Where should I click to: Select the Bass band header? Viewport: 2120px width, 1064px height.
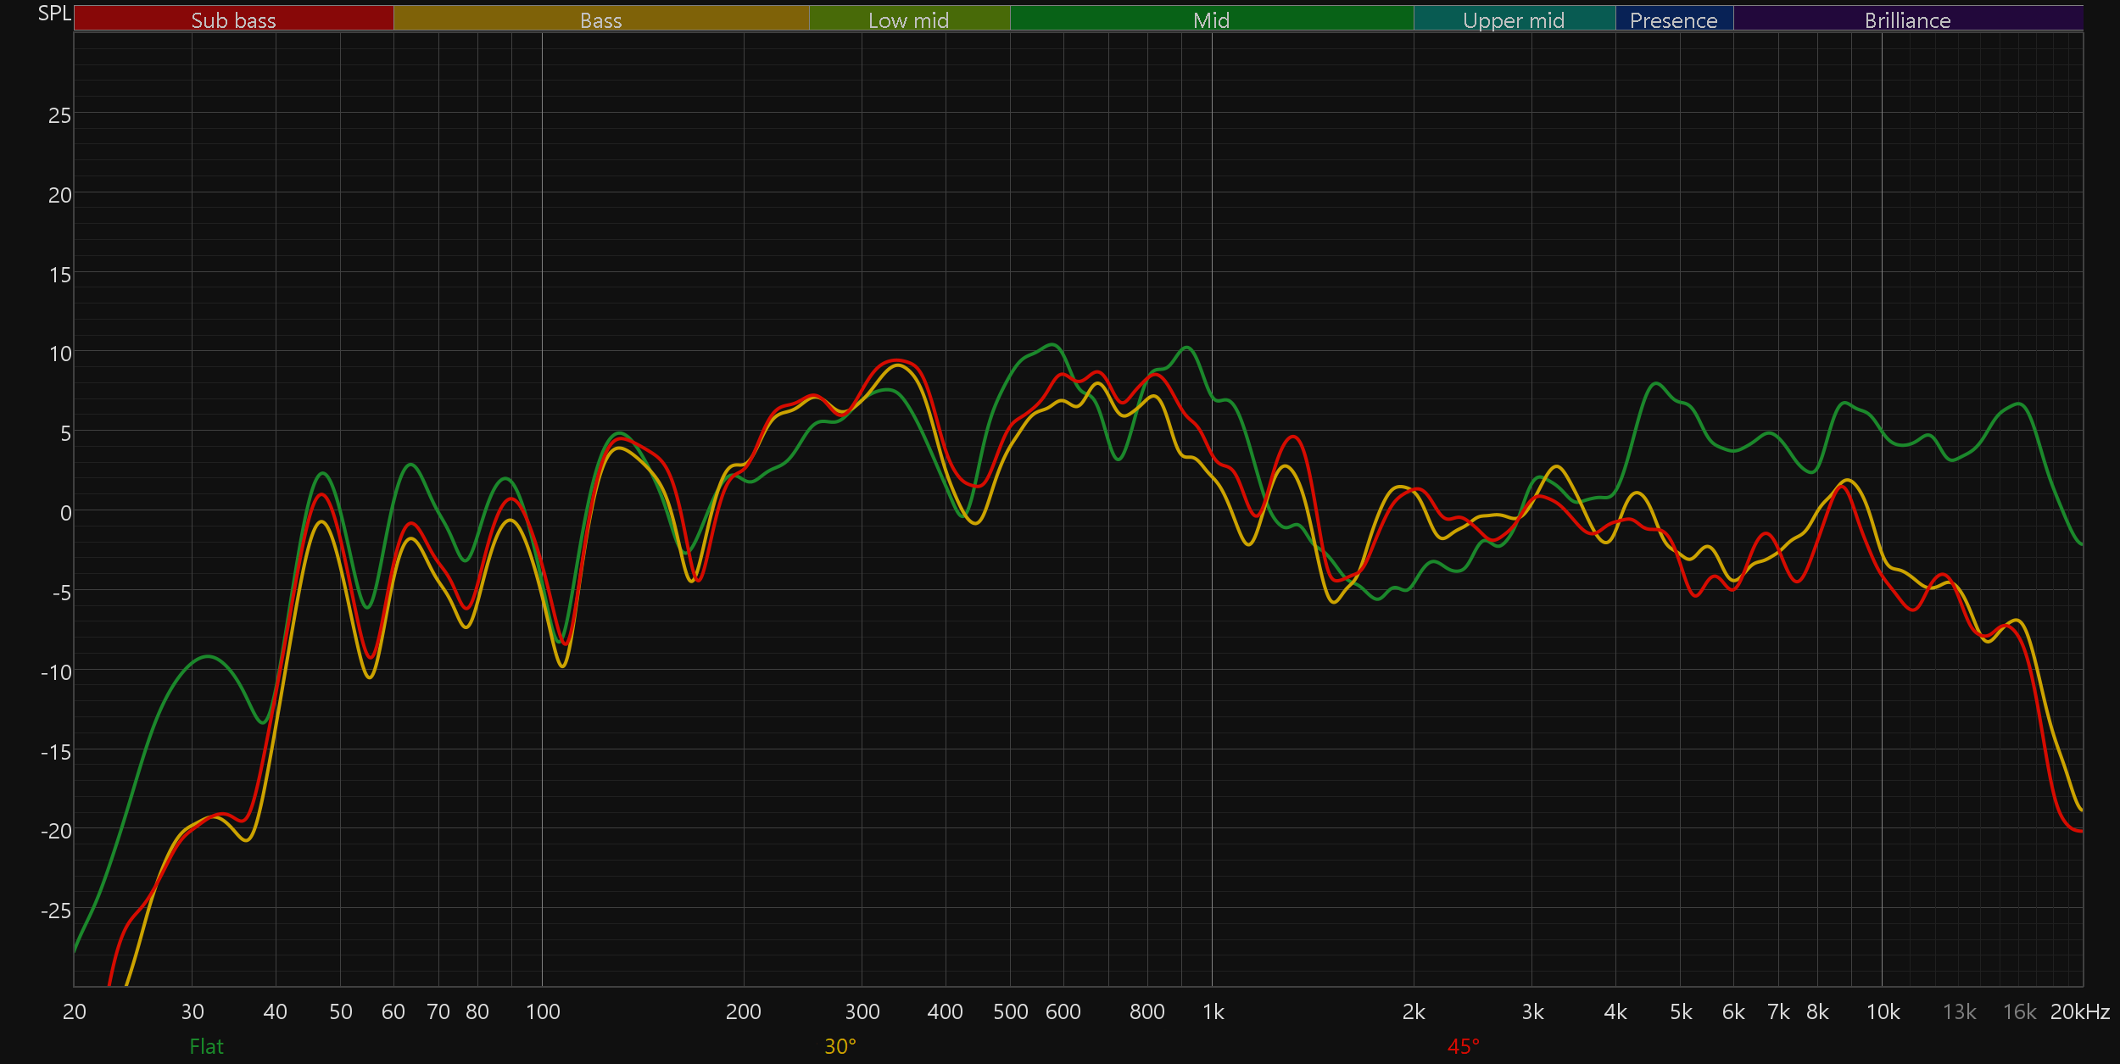point(600,19)
